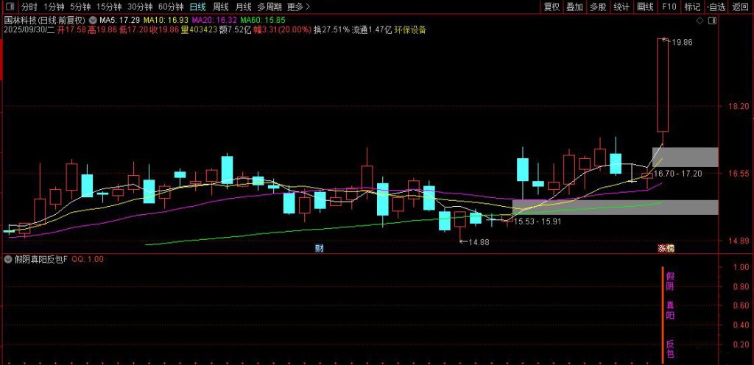Screen dimensions: 754x365
Task: Click the 14.89 price axis label
Action: (x=739, y=241)
